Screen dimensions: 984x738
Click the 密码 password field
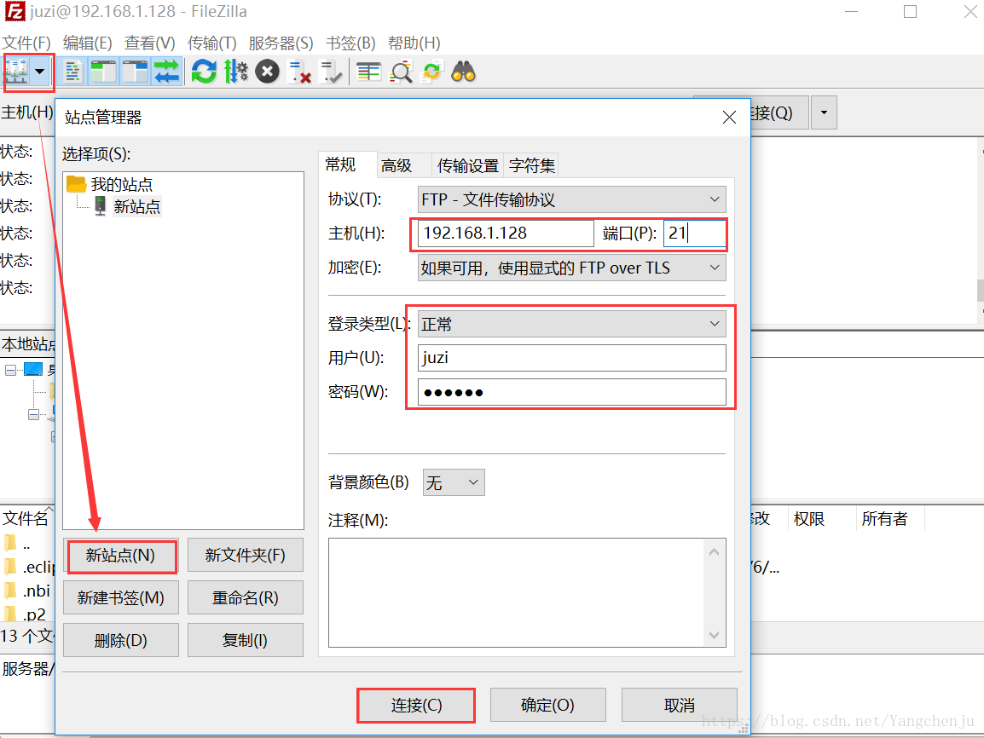coord(571,393)
